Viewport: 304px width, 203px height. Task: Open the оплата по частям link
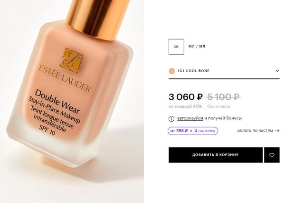pos(255,131)
